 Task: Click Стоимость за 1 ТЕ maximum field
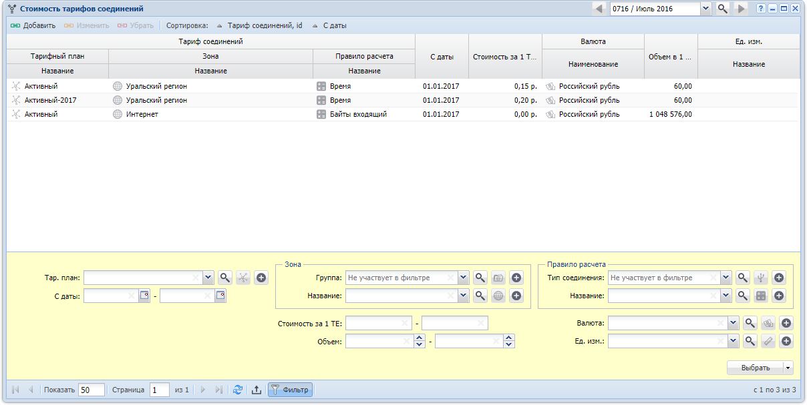pyautogui.click(x=454, y=323)
